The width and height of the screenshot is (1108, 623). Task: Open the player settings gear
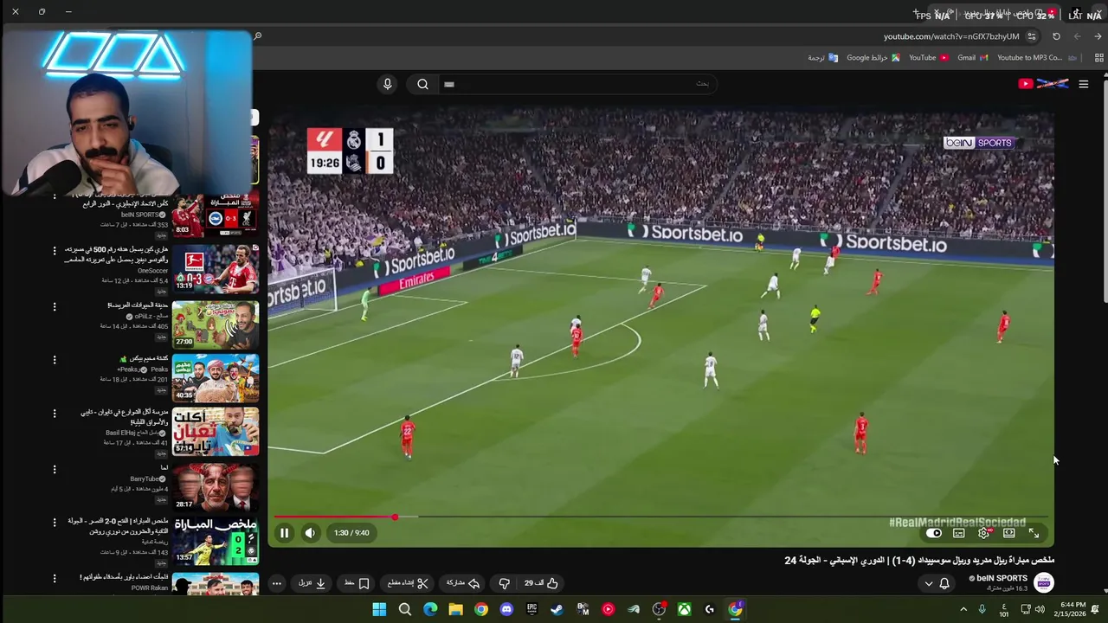click(x=984, y=533)
